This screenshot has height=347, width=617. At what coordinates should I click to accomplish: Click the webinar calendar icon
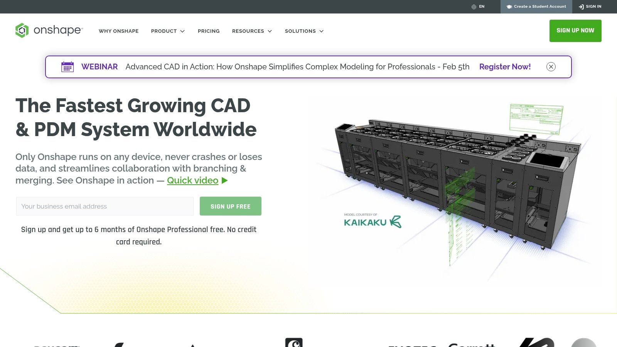[67, 67]
